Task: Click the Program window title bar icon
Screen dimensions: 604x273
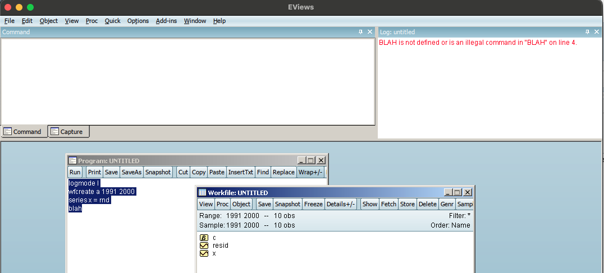Action: pos(72,160)
